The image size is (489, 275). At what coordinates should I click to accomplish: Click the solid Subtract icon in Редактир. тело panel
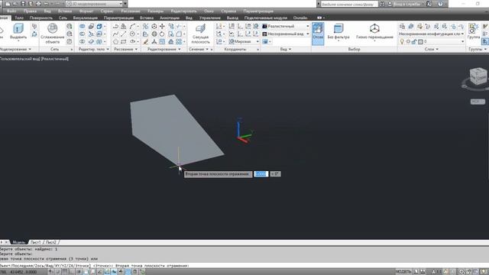(82, 34)
